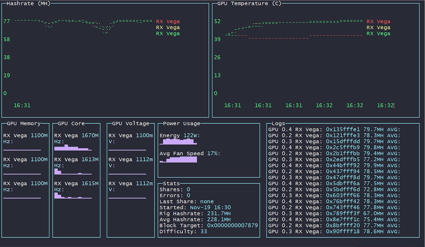Click the Last Share: none line
This screenshot has height=247, width=425.
(187, 202)
